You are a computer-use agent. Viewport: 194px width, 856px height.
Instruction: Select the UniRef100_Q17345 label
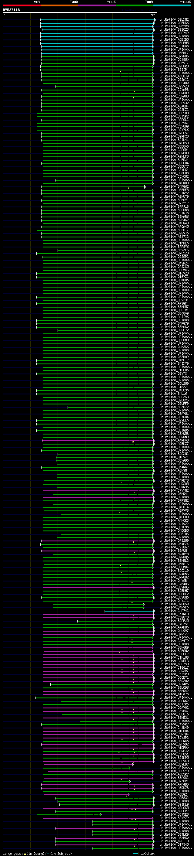click(x=174, y=845)
